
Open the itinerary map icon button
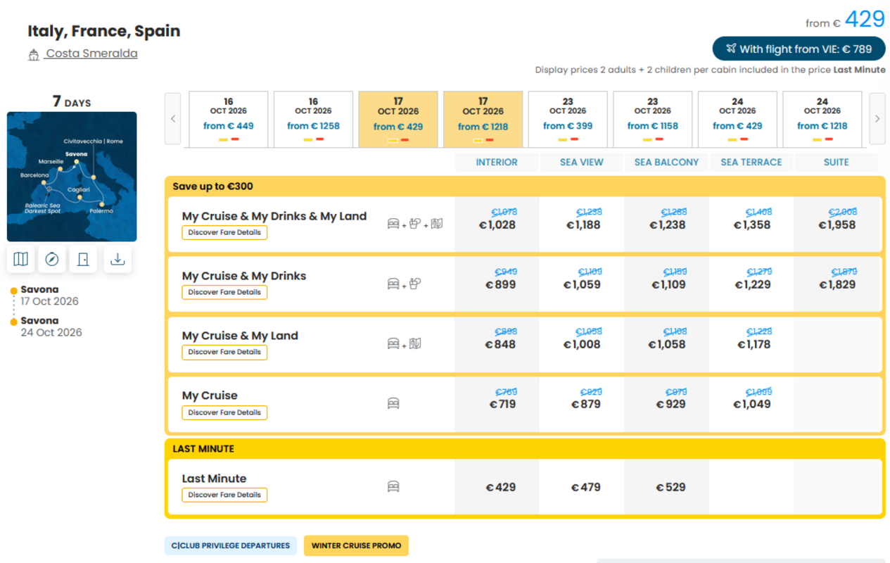(21, 259)
